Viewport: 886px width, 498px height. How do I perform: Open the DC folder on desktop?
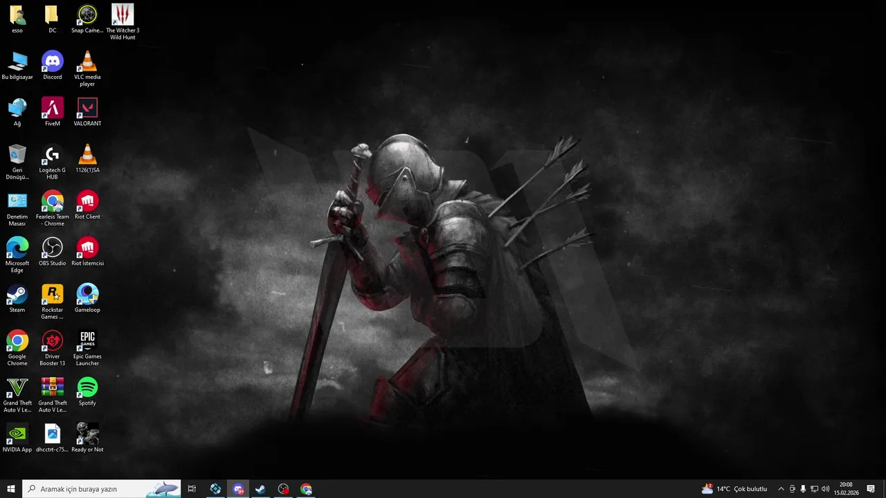tap(52, 19)
